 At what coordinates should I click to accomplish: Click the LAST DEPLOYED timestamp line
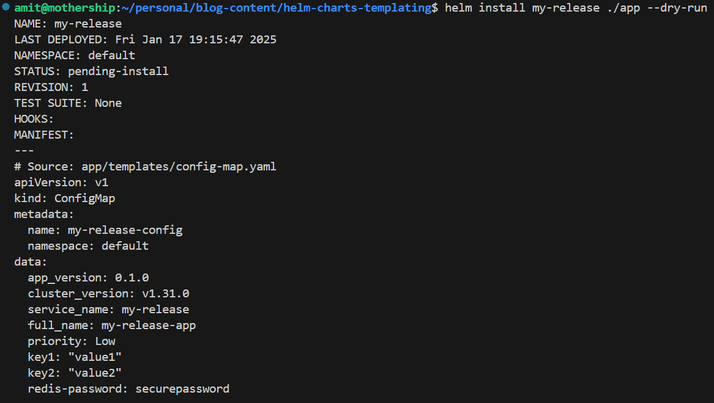pos(145,40)
